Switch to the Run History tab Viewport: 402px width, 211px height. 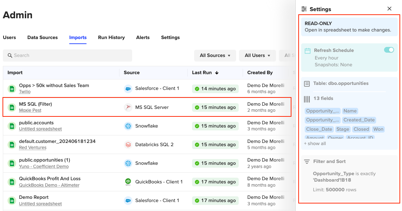click(x=111, y=38)
